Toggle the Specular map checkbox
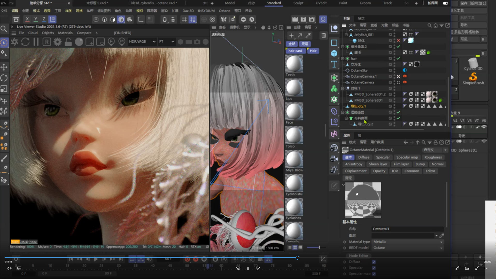Image resolution: width=496 pixels, height=279 pixels. coord(374,274)
